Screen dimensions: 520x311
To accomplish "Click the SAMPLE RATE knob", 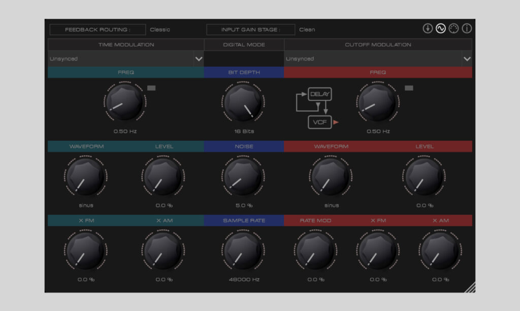I will [x=243, y=250].
